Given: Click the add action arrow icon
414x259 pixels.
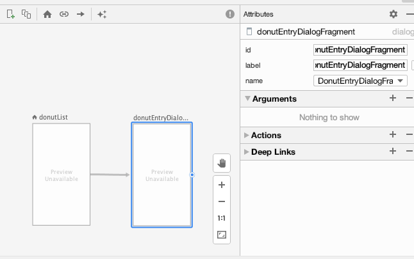Looking at the screenshot, I should click(81, 14).
